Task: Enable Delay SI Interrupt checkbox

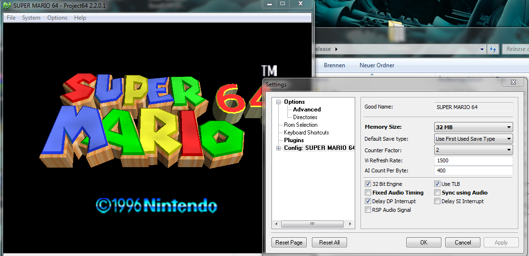Action: point(437,201)
